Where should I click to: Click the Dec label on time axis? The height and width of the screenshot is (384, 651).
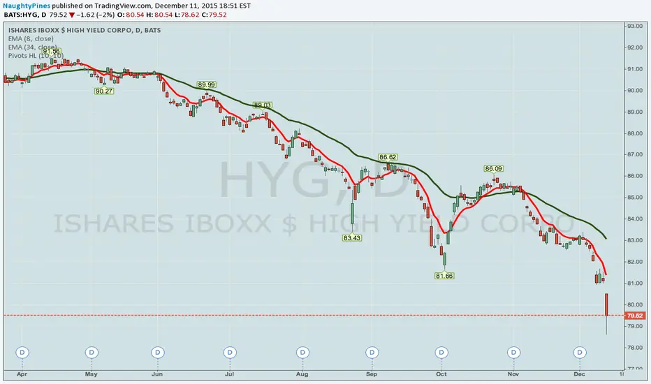[x=579, y=374]
